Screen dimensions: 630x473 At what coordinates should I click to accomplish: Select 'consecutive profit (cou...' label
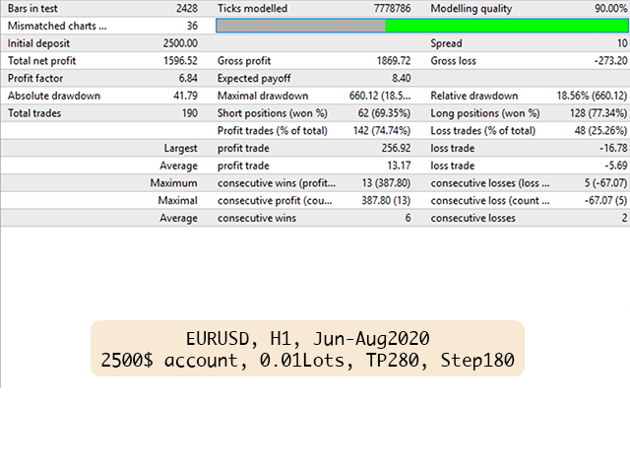275,200
